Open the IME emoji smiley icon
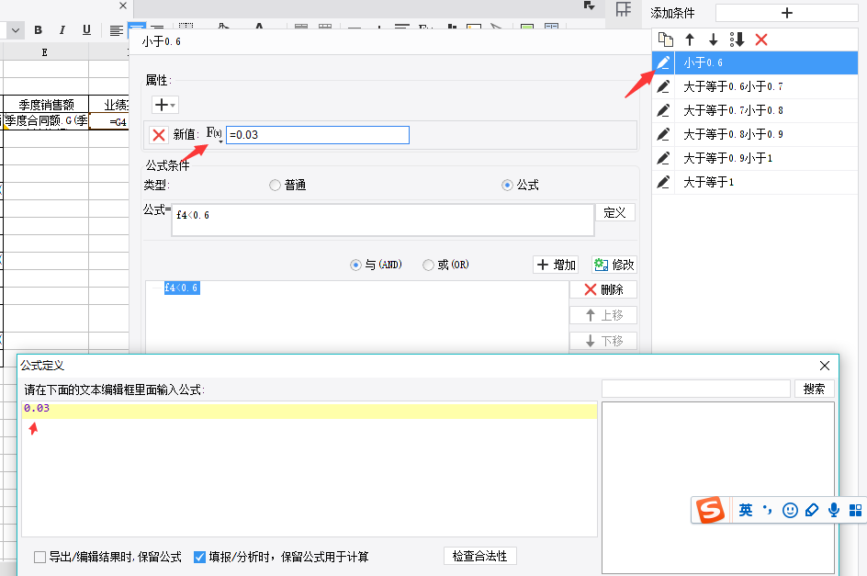Viewport: 867px width, 576px height. point(790,510)
